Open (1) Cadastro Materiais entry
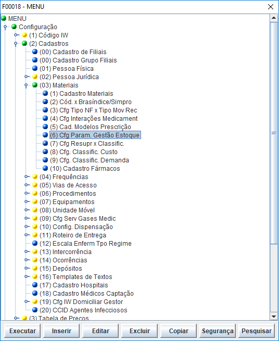 click(82, 94)
